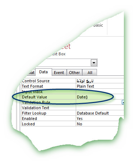Open the partially hidden Format tab
The width and height of the screenshot is (135, 162).
click(31, 73)
